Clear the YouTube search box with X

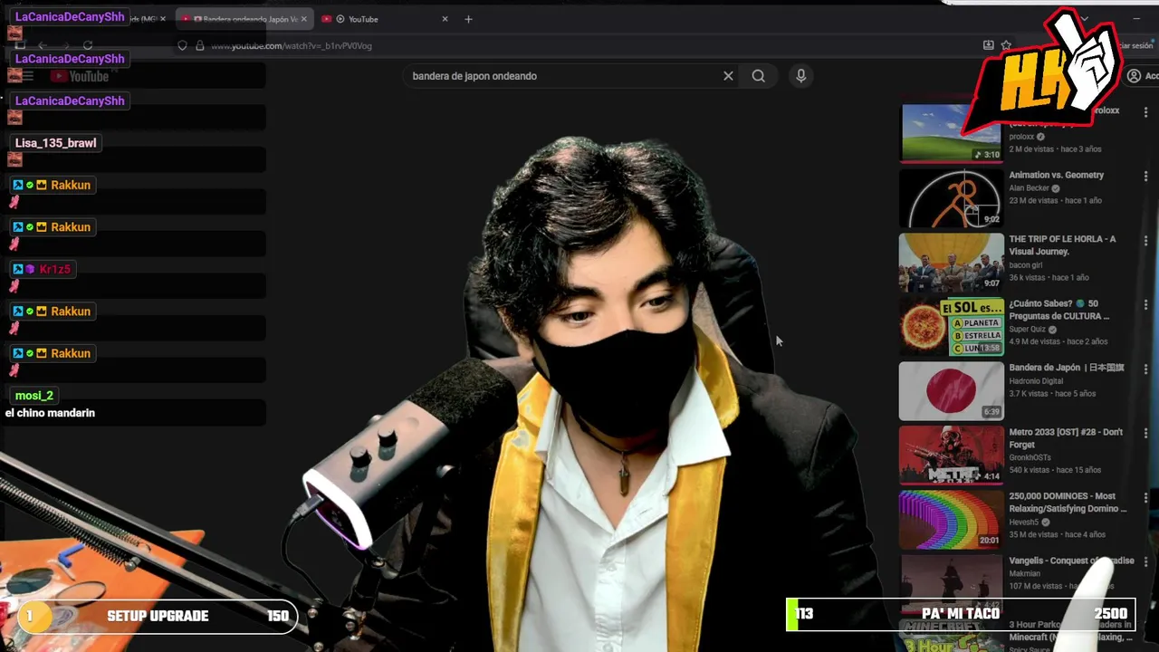tap(728, 76)
